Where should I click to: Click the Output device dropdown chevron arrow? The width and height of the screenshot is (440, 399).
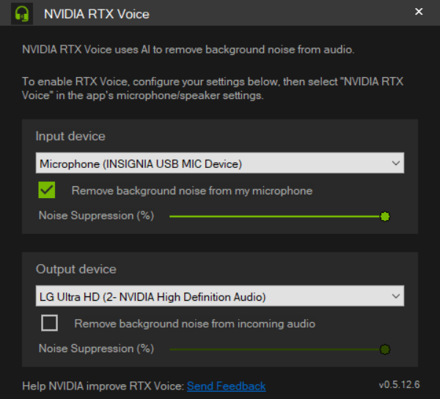(396, 296)
